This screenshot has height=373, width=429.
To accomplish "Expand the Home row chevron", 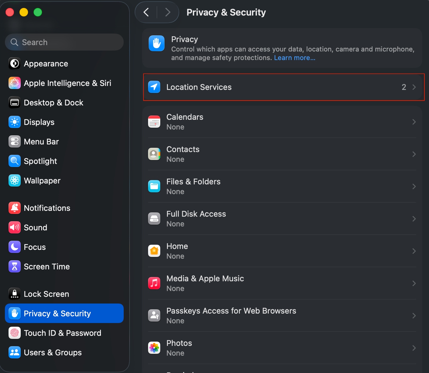I will pos(414,251).
